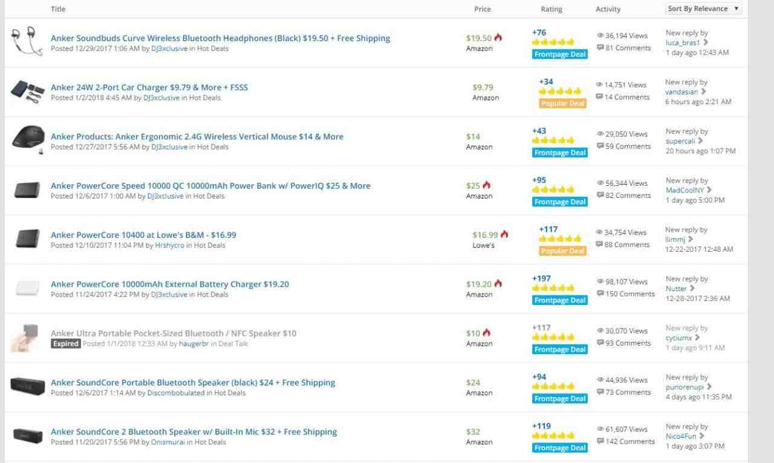Click the Title column header
This screenshot has height=463, width=774.
point(58,9)
